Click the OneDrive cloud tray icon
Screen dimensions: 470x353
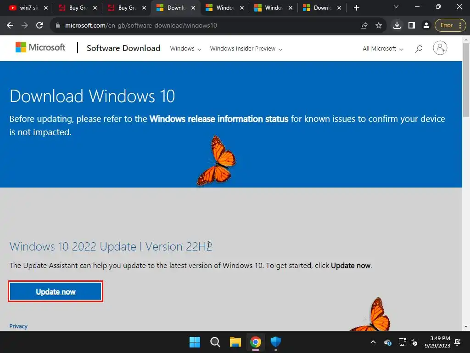coord(387,342)
